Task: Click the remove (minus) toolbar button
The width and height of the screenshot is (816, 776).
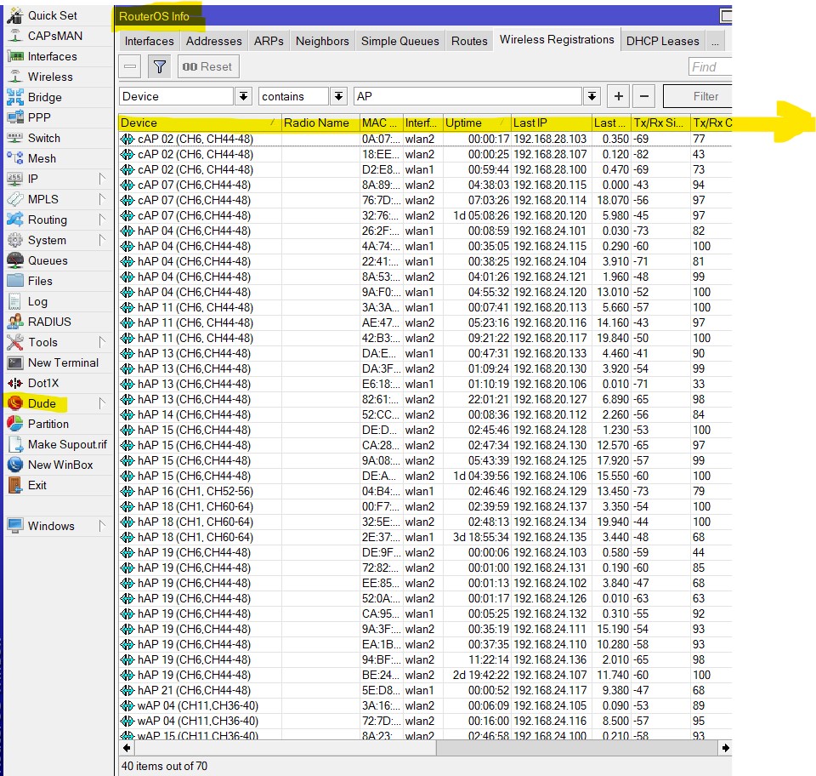Action: coord(130,66)
